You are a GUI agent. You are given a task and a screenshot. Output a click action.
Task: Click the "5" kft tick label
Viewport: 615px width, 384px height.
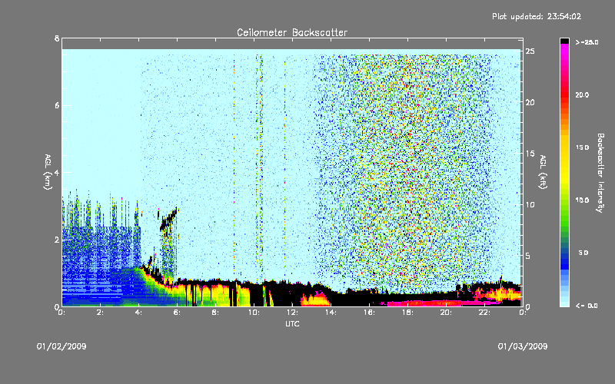tap(528, 256)
